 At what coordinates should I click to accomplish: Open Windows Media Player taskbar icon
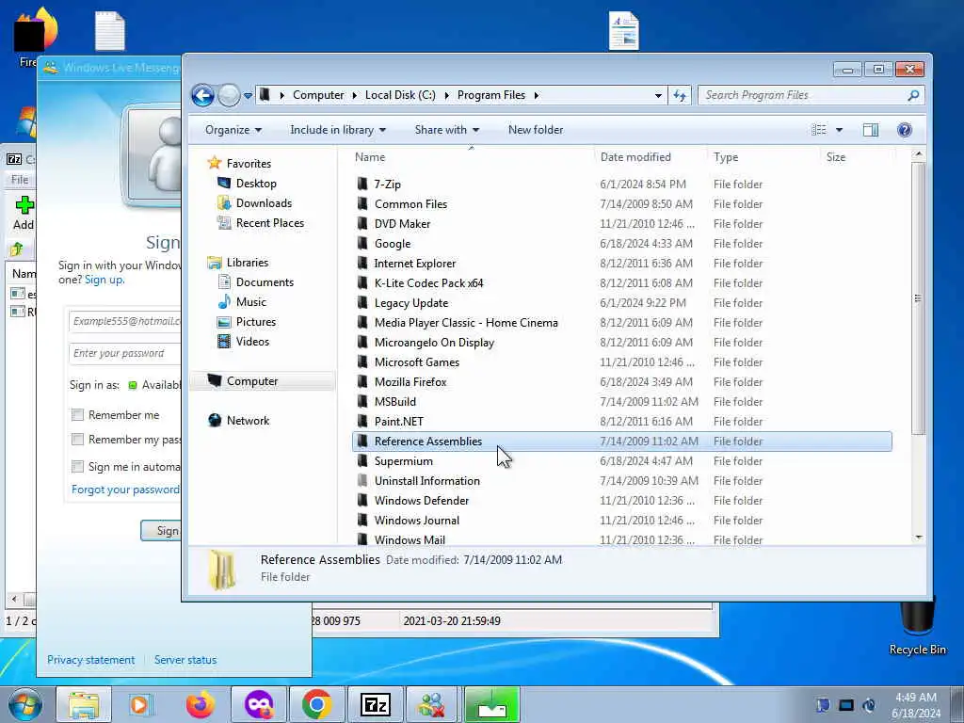(x=141, y=704)
